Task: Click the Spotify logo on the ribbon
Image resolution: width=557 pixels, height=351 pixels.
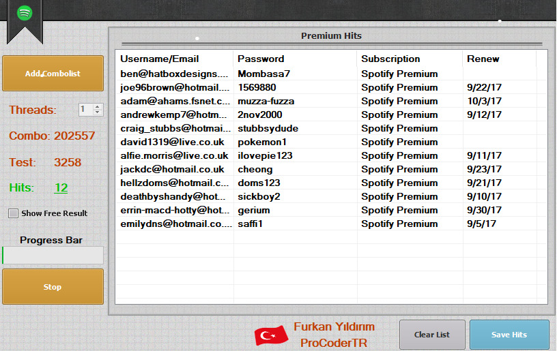Action: coord(25,13)
